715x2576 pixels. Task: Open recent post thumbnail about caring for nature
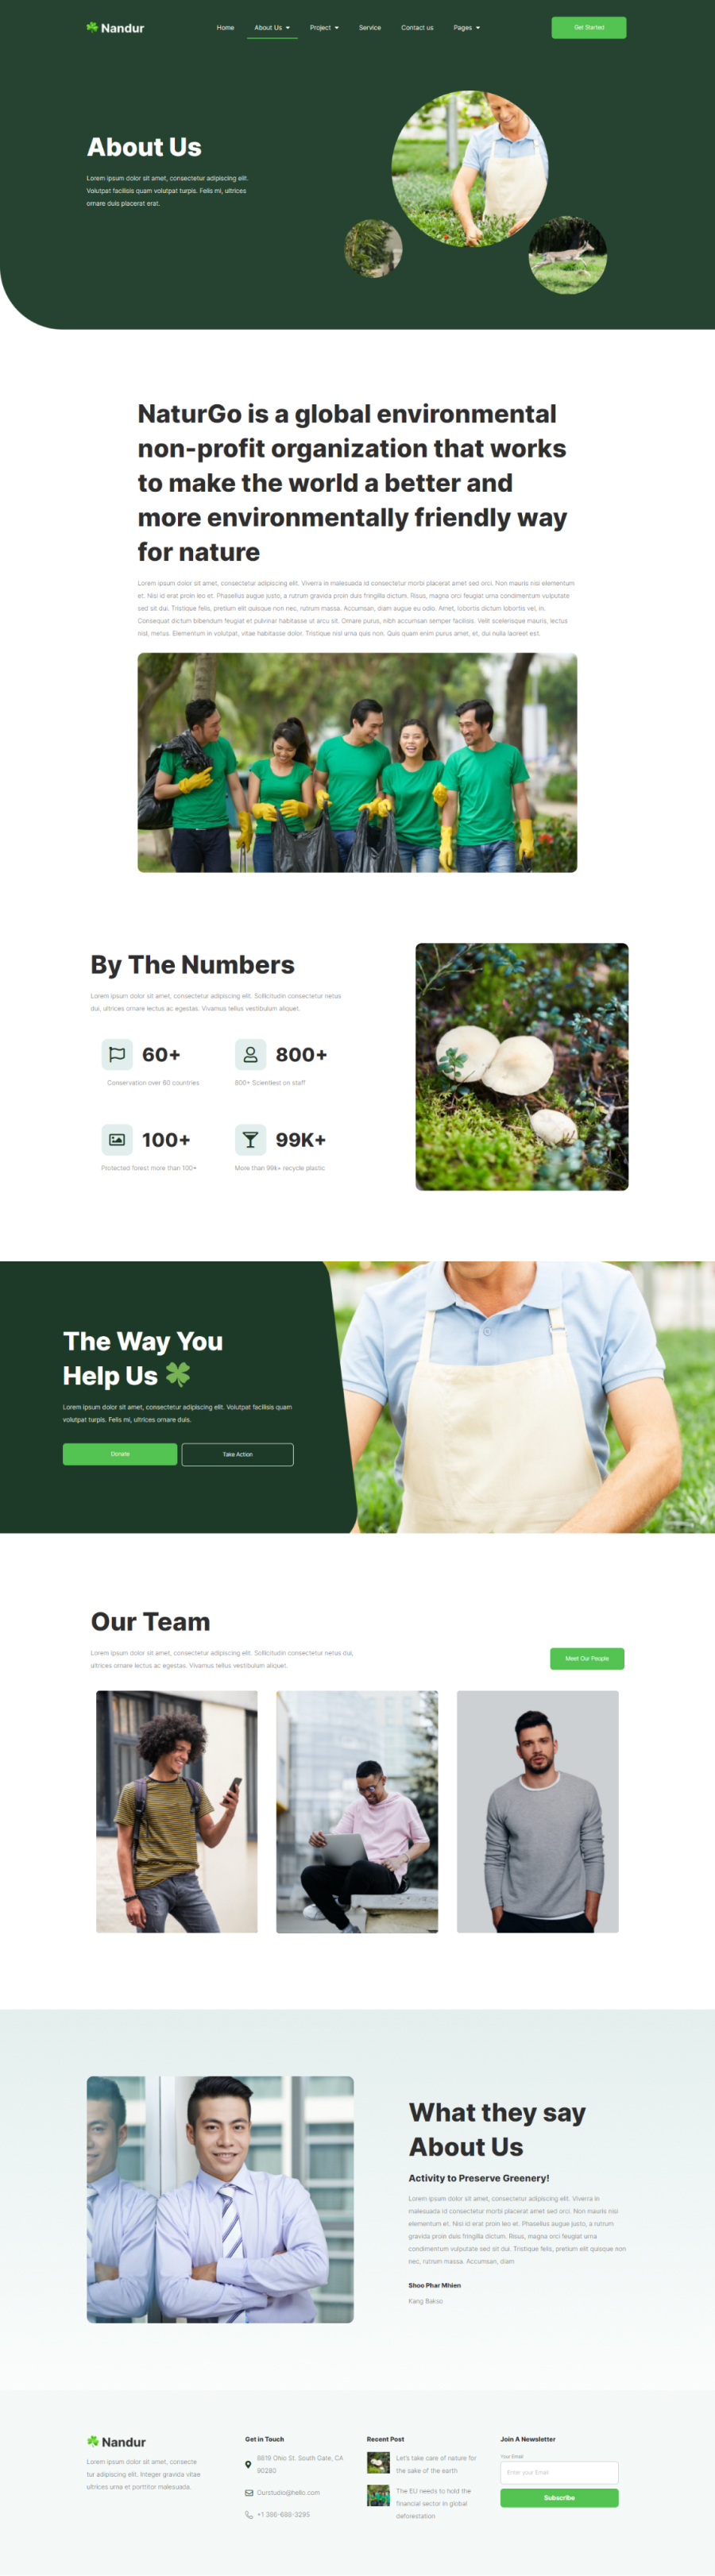(378, 2463)
